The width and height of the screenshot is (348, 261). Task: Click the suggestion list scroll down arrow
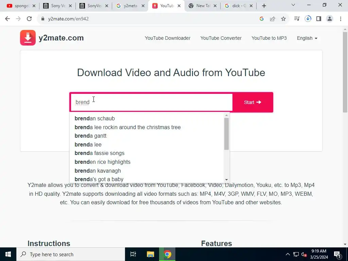tap(226, 180)
